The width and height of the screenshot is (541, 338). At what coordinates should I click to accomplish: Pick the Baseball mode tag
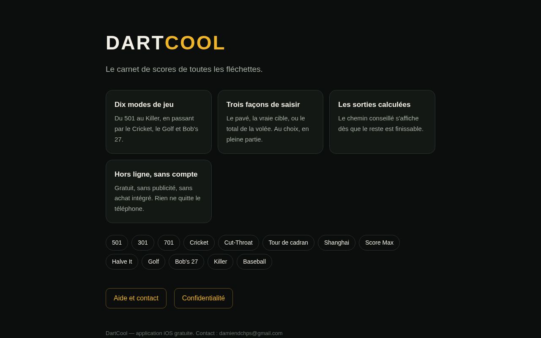point(254,262)
